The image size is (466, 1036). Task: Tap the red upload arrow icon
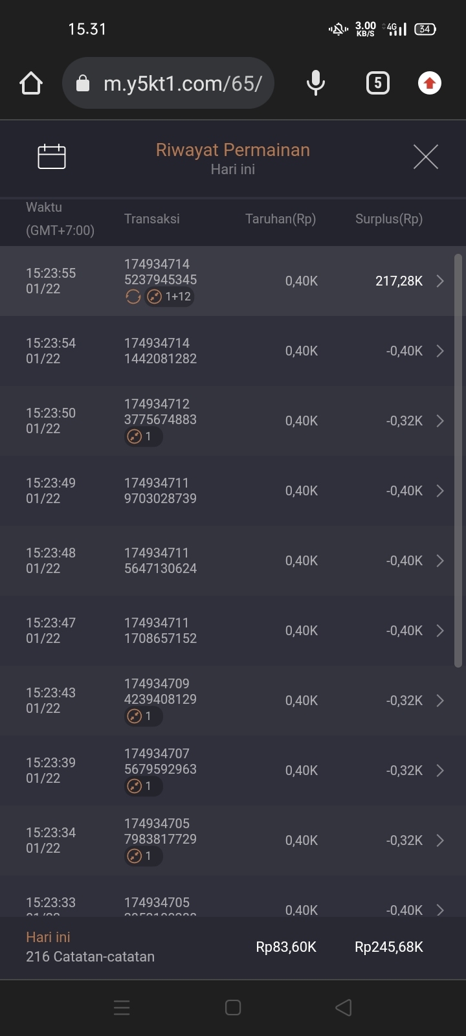pos(429,83)
